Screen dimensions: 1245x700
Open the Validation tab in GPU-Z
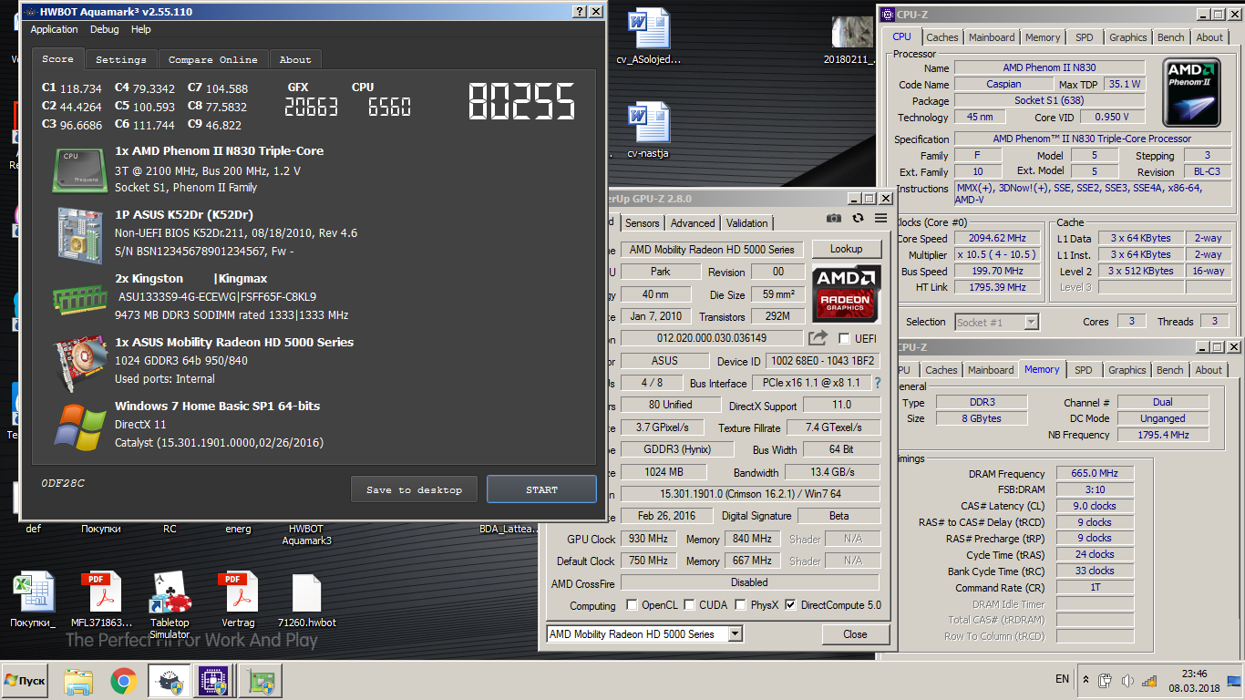[x=747, y=222]
